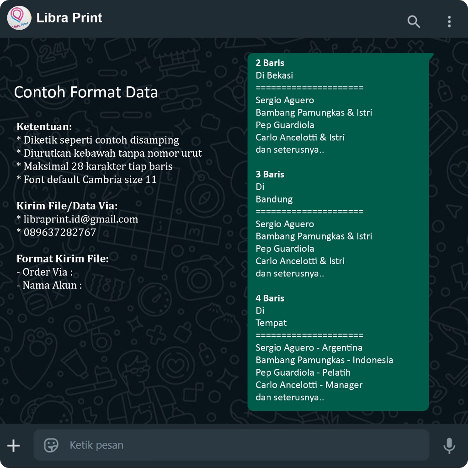468x468 pixels.
Task: Click the "Di Bekasi" text line
Action: click(274, 75)
